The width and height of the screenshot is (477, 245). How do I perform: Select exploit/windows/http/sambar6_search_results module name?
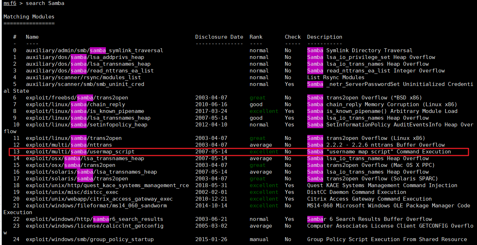point(94,219)
